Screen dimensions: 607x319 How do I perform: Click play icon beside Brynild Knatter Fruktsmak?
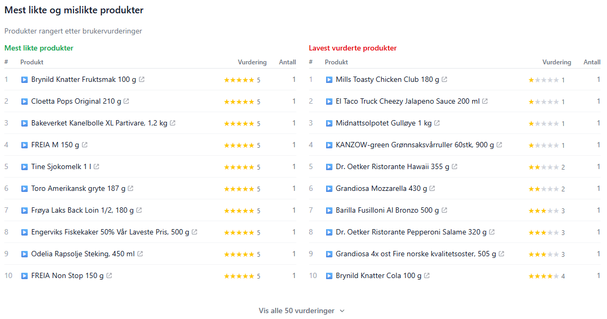pyautogui.click(x=25, y=80)
